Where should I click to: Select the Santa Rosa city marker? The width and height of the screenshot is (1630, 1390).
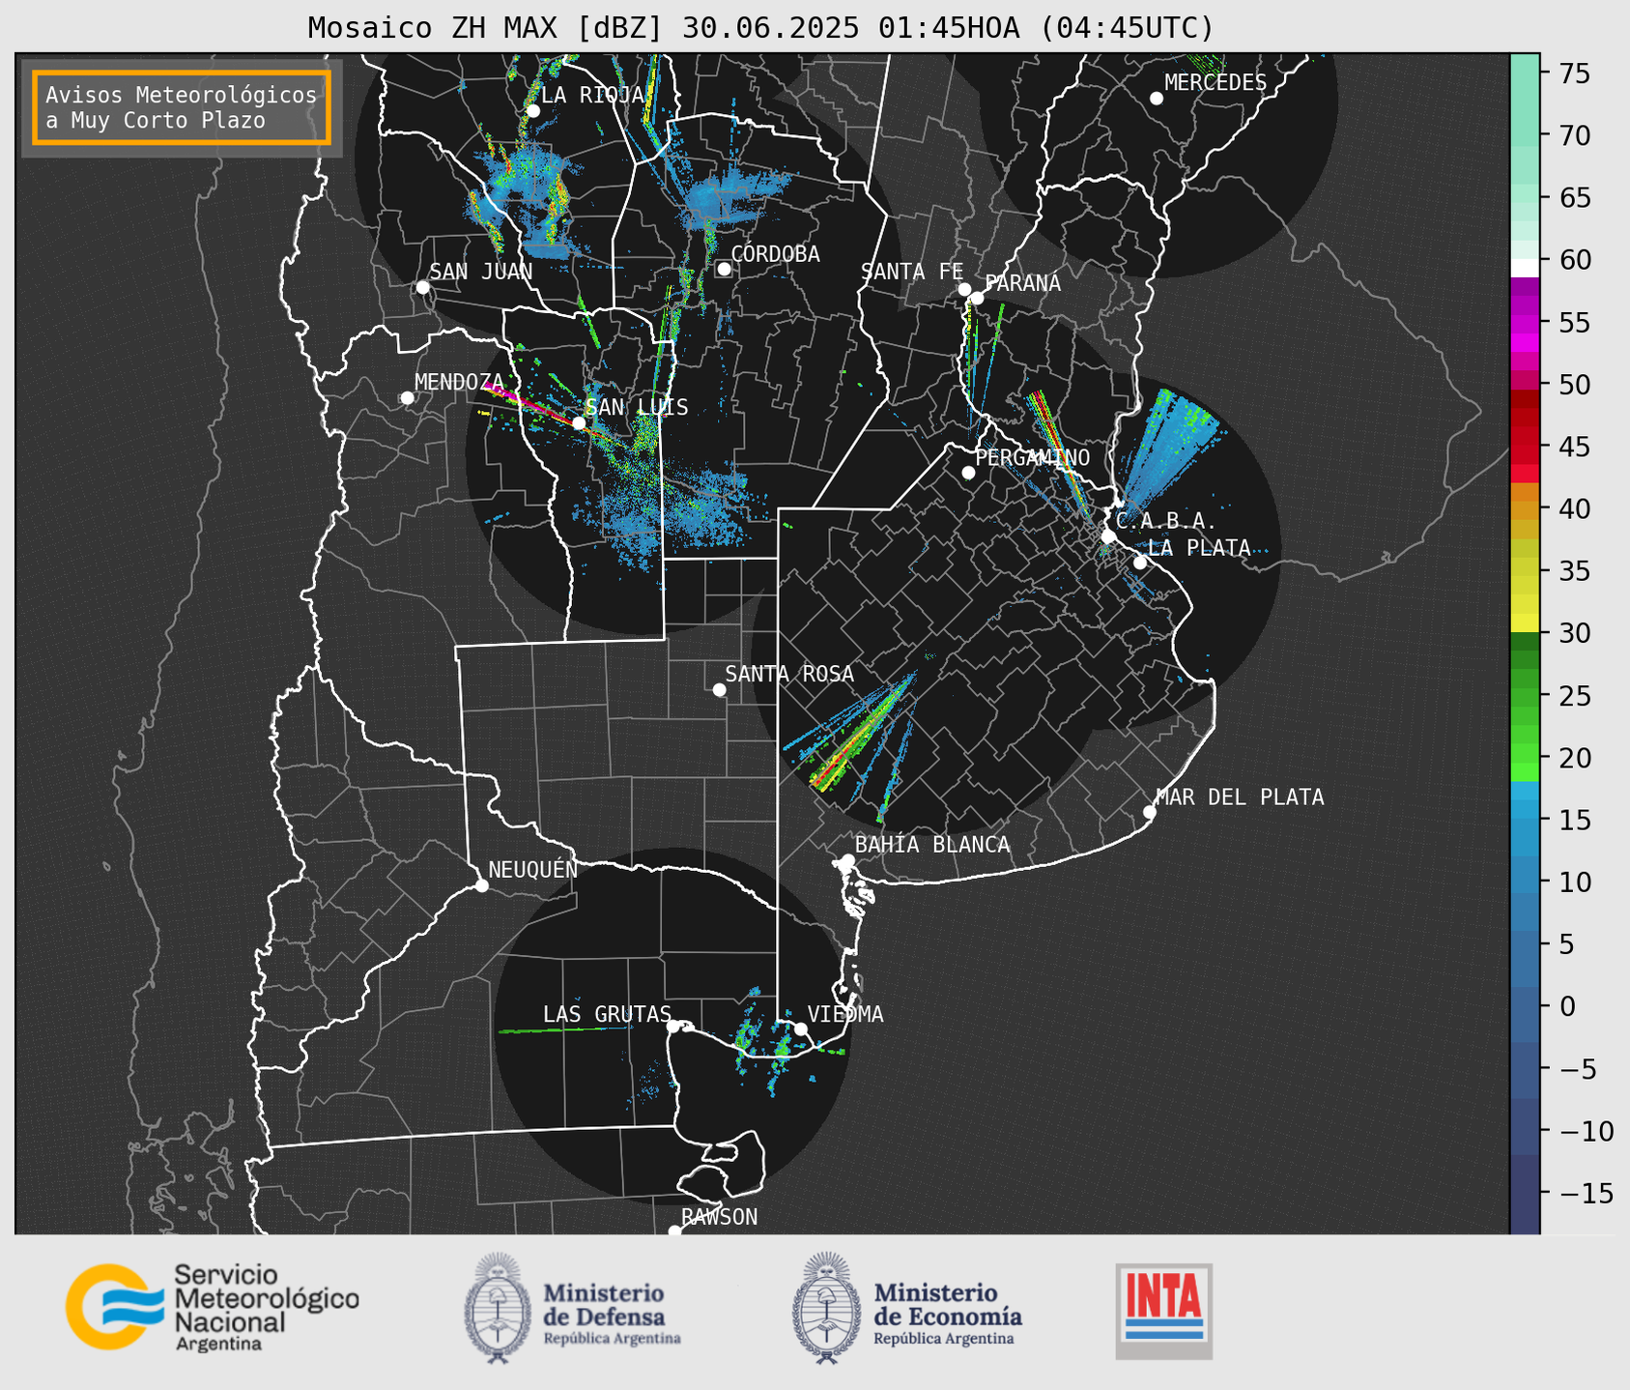[x=719, y=689]
